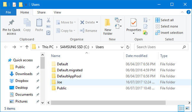Click the New folder icon
Viewport: 192px width, 112px height.
tap(108, 22)
